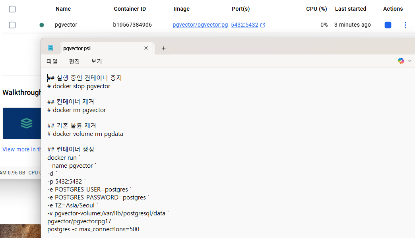Click the 0% CPU value for pgvector
This screenshot has width=415, height=238.
[x=324, y=25]
